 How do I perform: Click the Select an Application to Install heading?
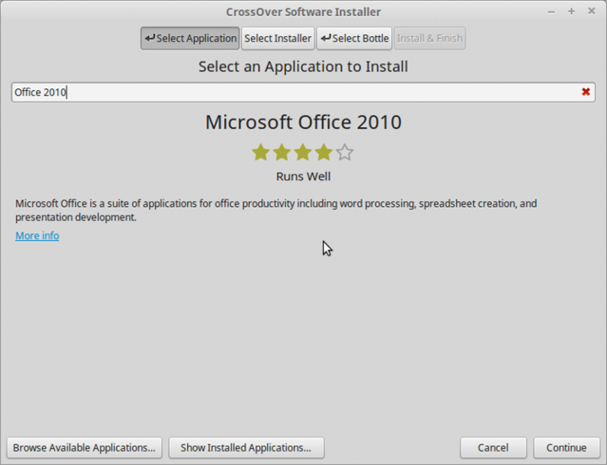coord(303,66)
